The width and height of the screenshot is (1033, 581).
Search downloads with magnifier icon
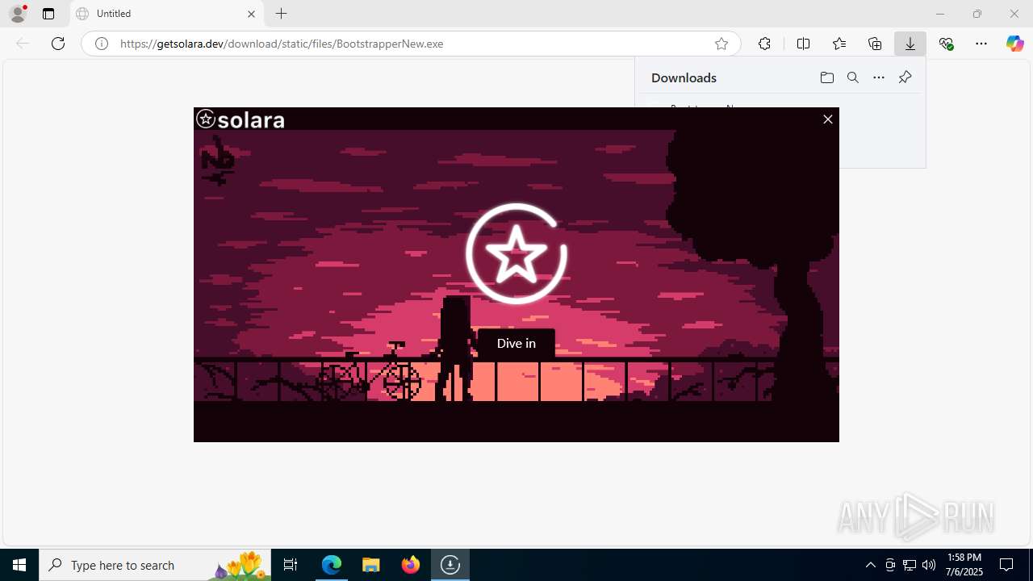[x=852, y=77]
